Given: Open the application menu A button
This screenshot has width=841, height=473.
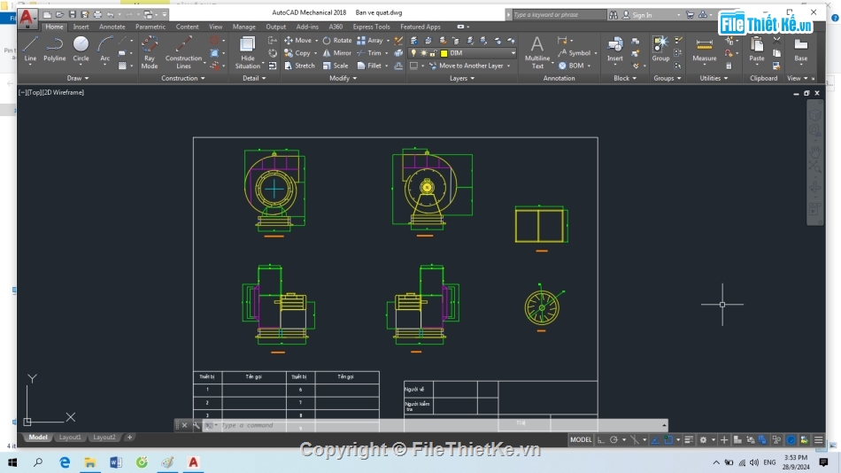Looking at the screenshot, I should coord(27,18).
